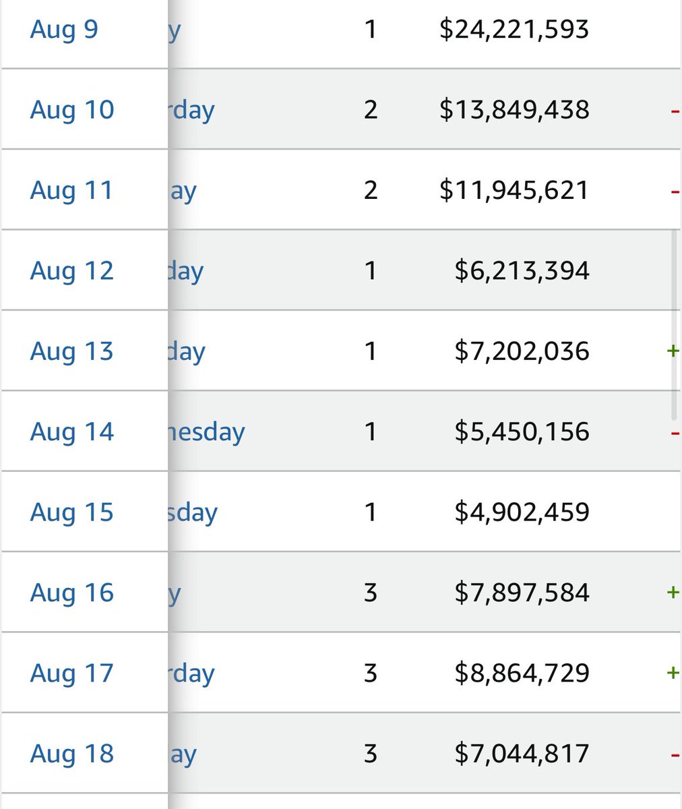Go to the Aug 13 date link
This screenshot has height=809, width=682.
click(x=72, y=351)
